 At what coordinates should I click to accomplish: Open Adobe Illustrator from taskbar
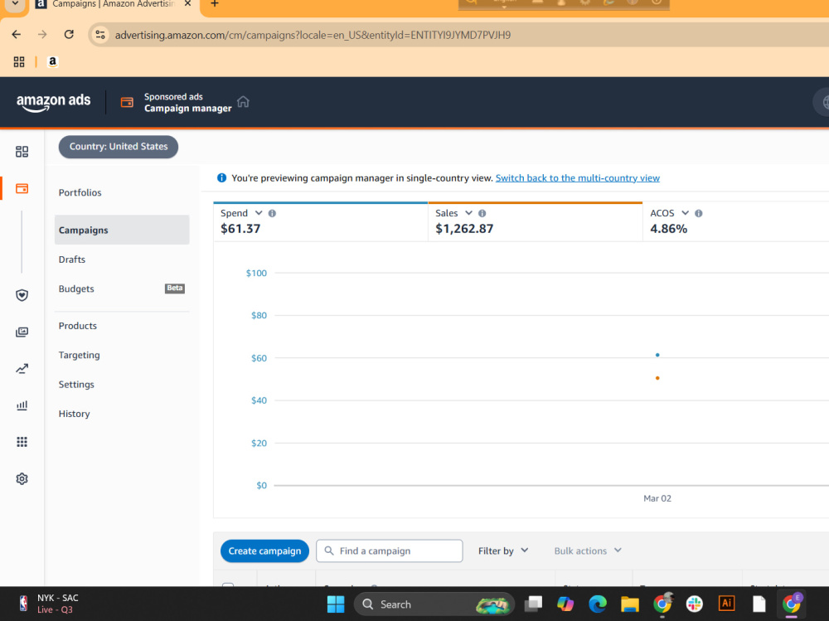(726, 603)
